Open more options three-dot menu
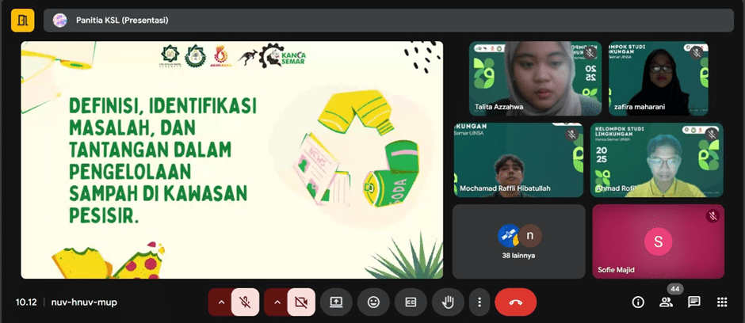Screen dimensions: 745x323 click(479, 302)
